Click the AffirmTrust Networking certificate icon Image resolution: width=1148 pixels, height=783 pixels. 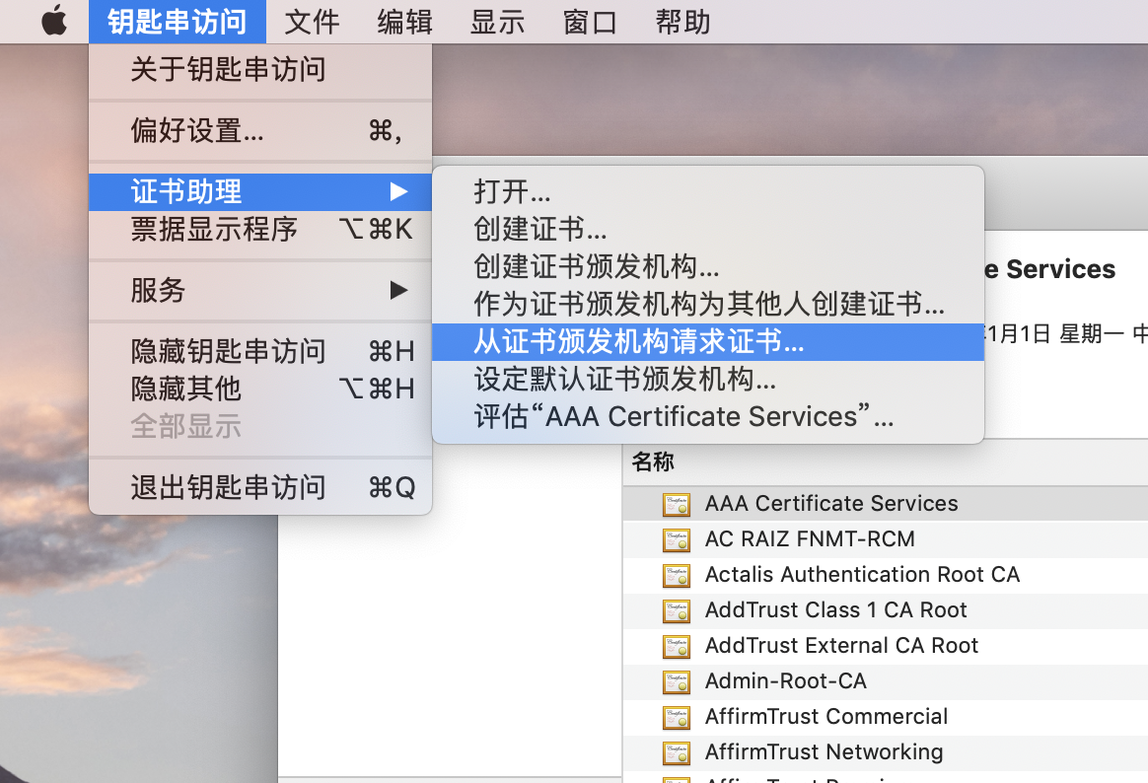677,751
